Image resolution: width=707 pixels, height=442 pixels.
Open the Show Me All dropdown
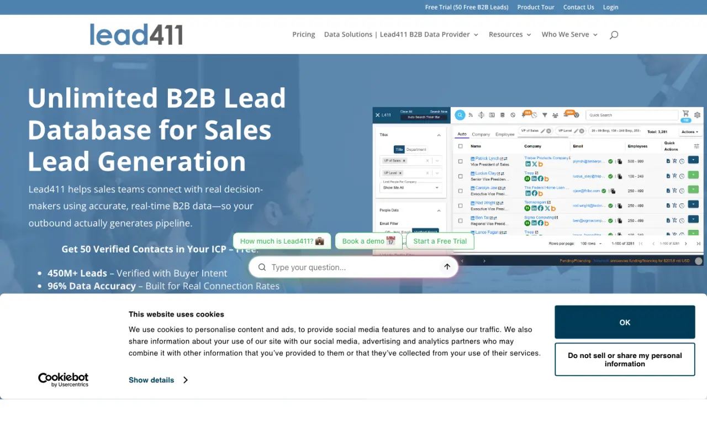[411, 187]
